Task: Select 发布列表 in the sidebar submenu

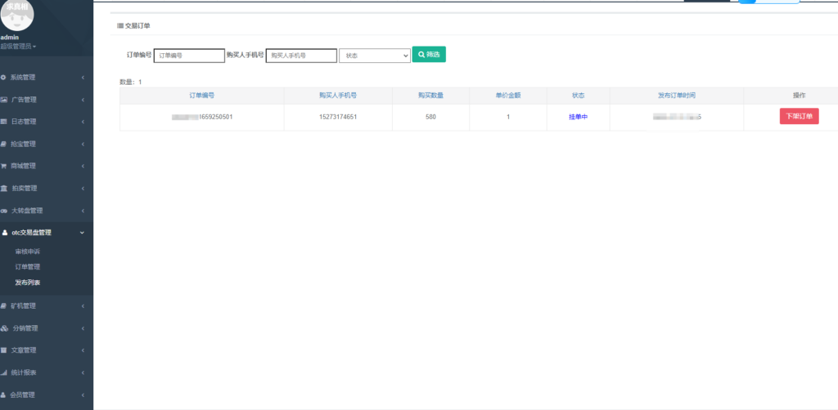Action: (28, 283)
